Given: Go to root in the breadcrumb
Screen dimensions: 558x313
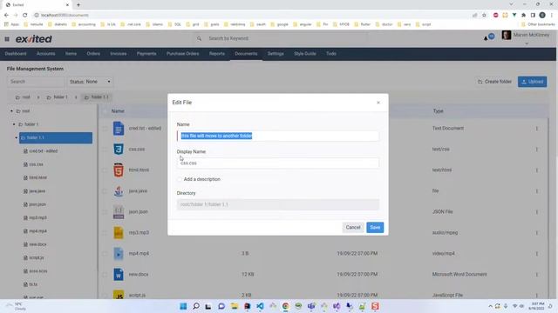Looking at the screenshot, I should pos(23,97).
